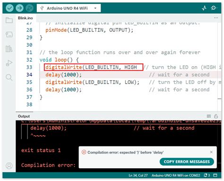Click exit status 1 in output
This screenshot has width=224, height=181.
coord(41,150)
